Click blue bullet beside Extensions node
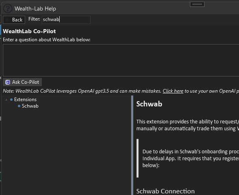239x195 pixels. pyautogui.click(x=11, y=100)
